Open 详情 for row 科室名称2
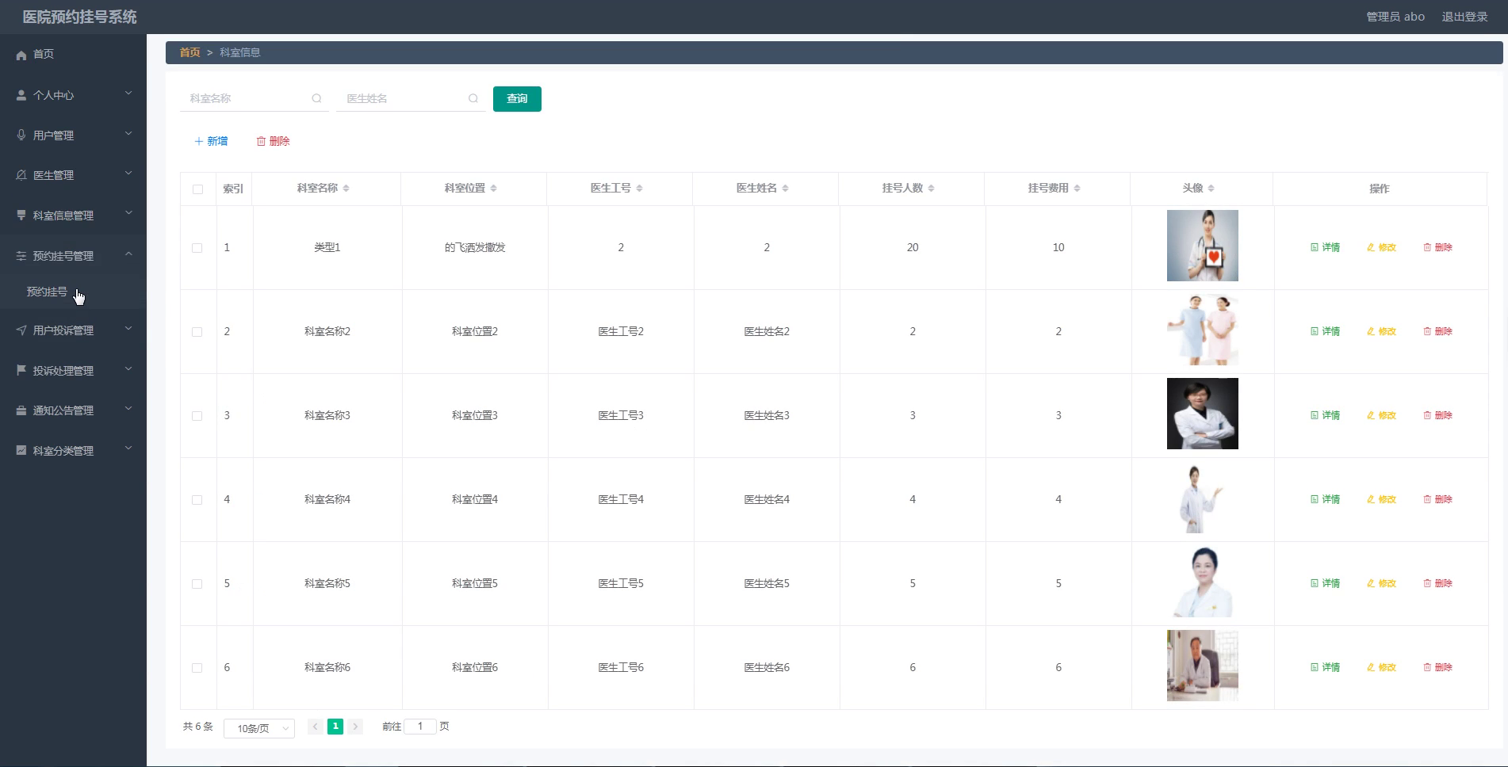Screen dimensions: 1508x767 (x=1325, y=331)
